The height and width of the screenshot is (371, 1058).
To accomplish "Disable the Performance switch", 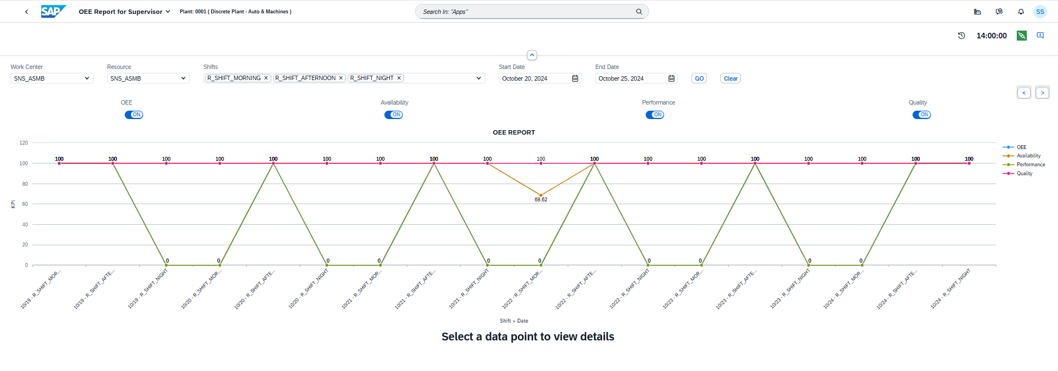I will 655,115.
